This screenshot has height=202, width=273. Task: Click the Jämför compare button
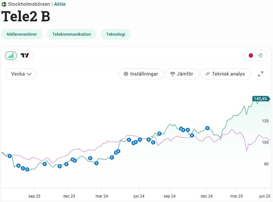182,74
